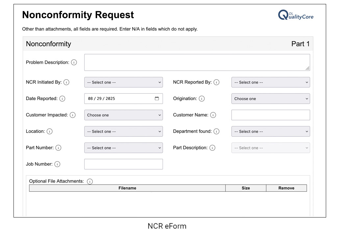The width and height of the screenshot is (337, 234).
Task: Click the QualityCore logo
Action: coord(296,15)
